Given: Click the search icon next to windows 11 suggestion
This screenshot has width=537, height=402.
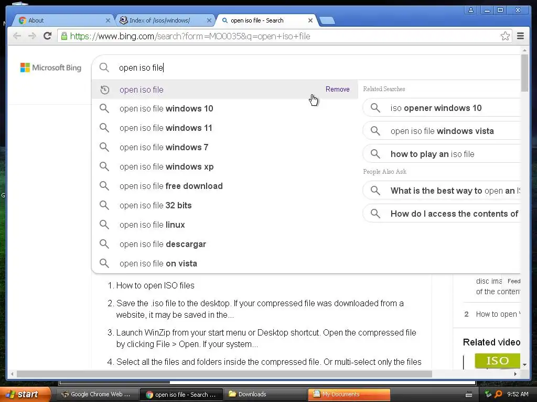Looking at the screenshot, I should point(104,128).
